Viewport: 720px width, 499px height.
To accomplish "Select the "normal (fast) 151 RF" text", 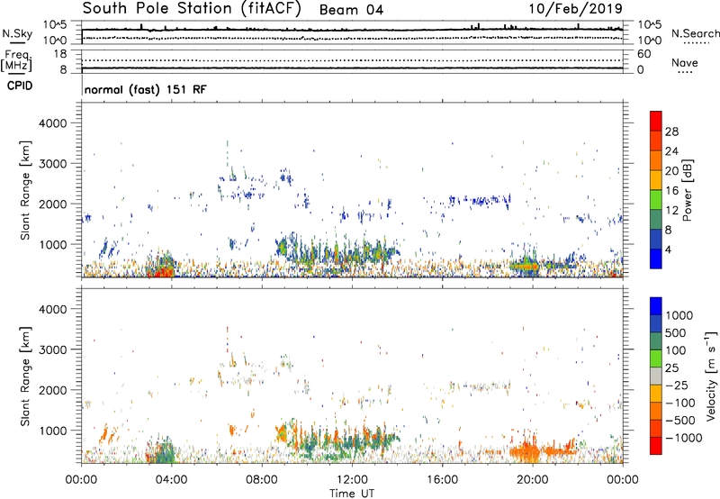I will click(146, 89).
